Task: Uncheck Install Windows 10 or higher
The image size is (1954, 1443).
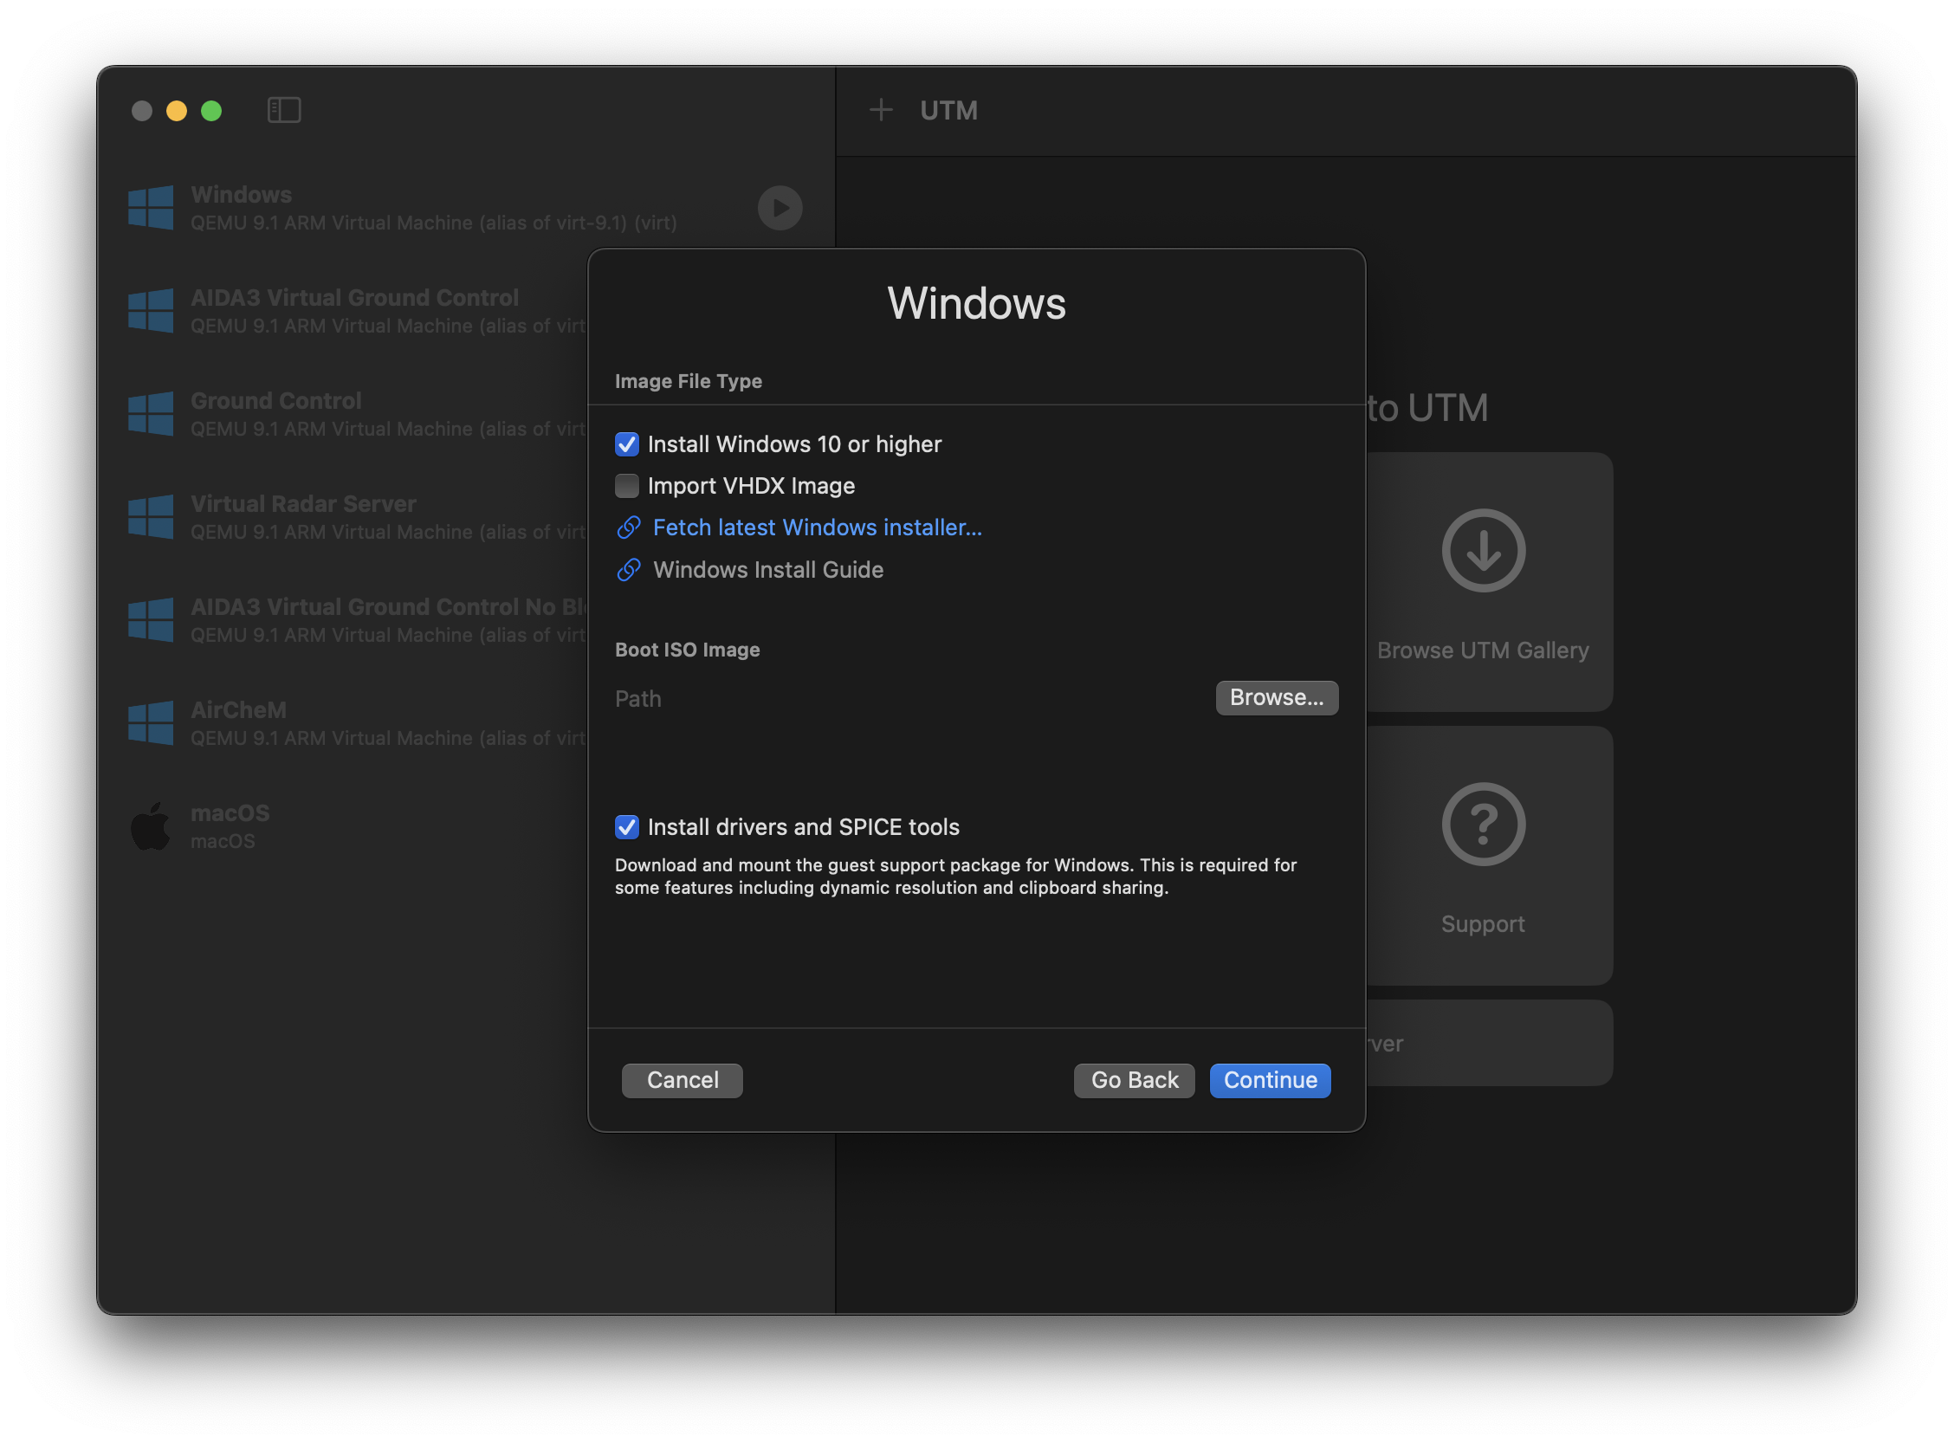Action: pos(626,443)
